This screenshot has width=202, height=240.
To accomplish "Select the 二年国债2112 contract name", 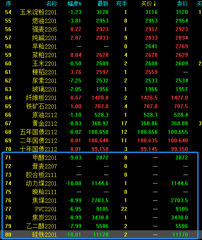I will point(38,141).
